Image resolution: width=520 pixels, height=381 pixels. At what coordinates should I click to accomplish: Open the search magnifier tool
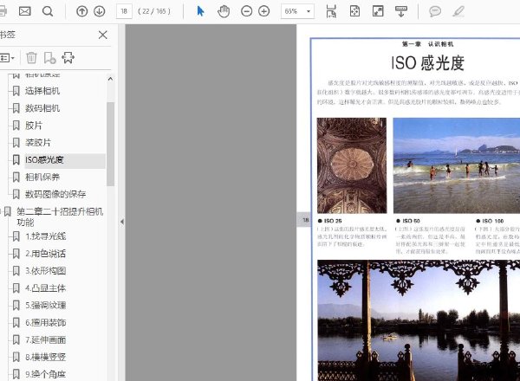[48, 11]
